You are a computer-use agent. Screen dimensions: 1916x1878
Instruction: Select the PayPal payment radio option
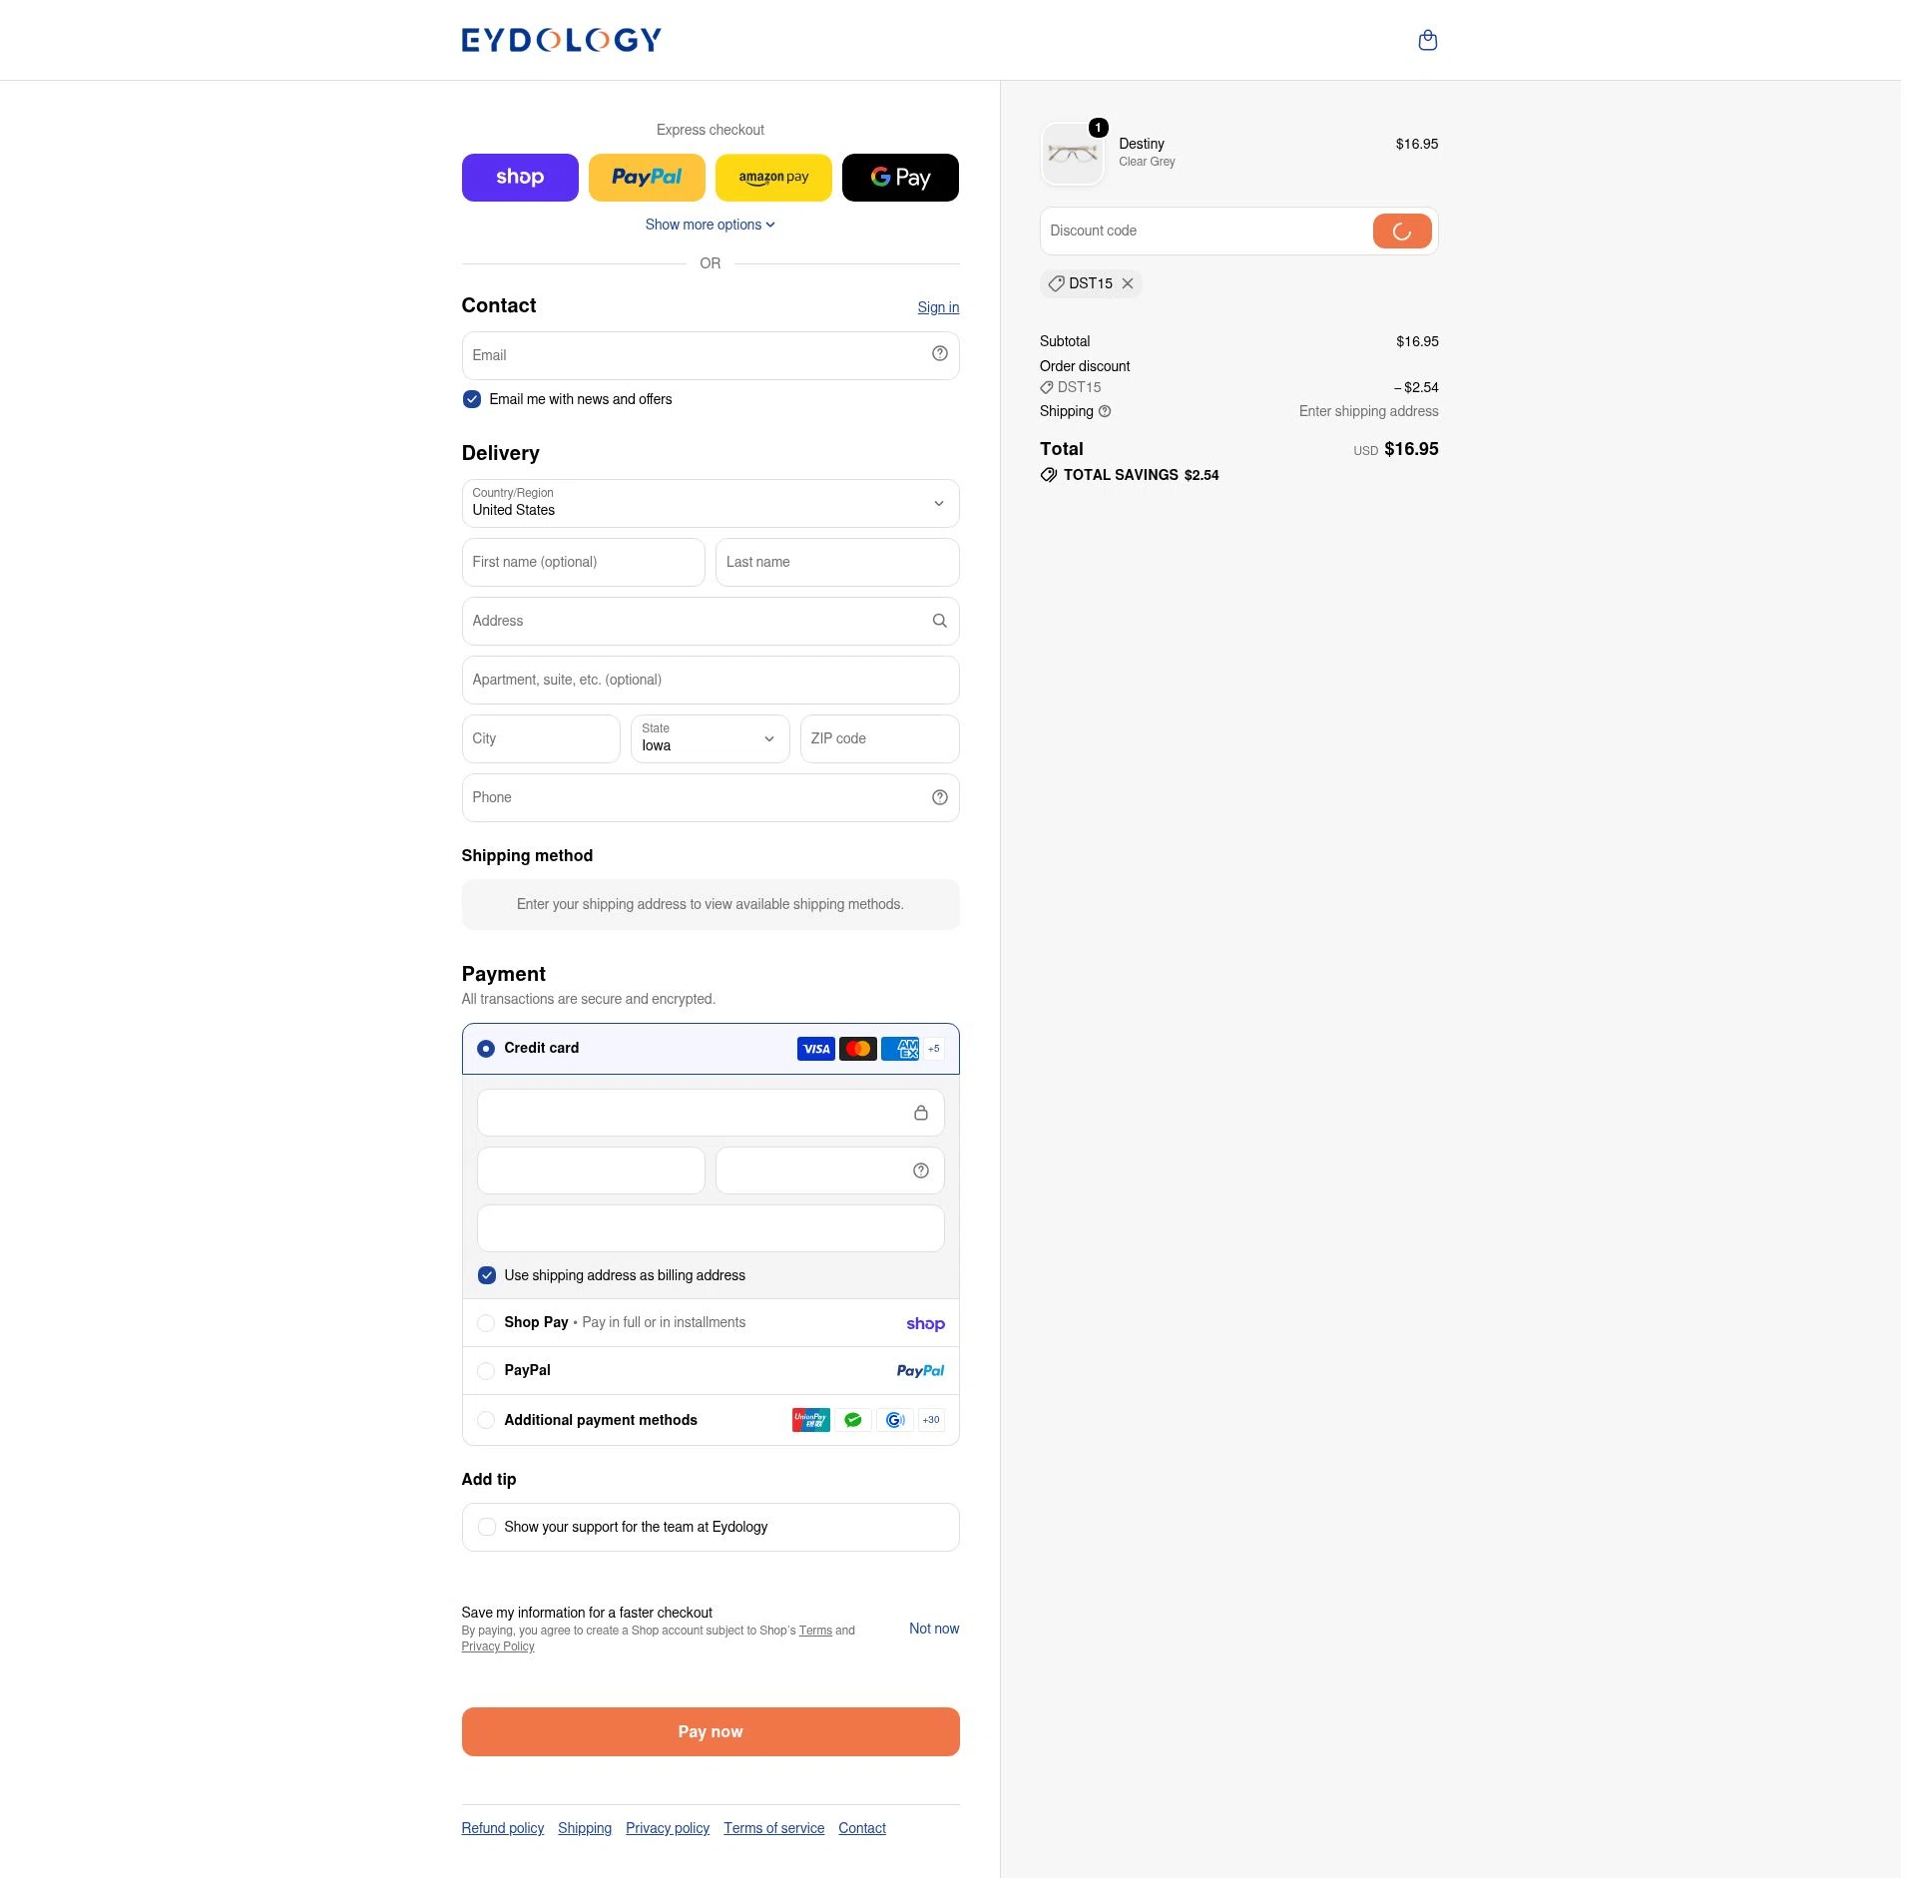click(486, 1371)
